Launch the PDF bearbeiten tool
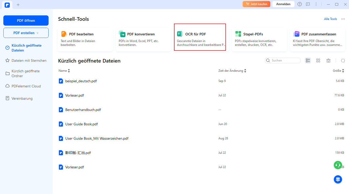The width and height of the screenshot is (349, 194). 85,39
